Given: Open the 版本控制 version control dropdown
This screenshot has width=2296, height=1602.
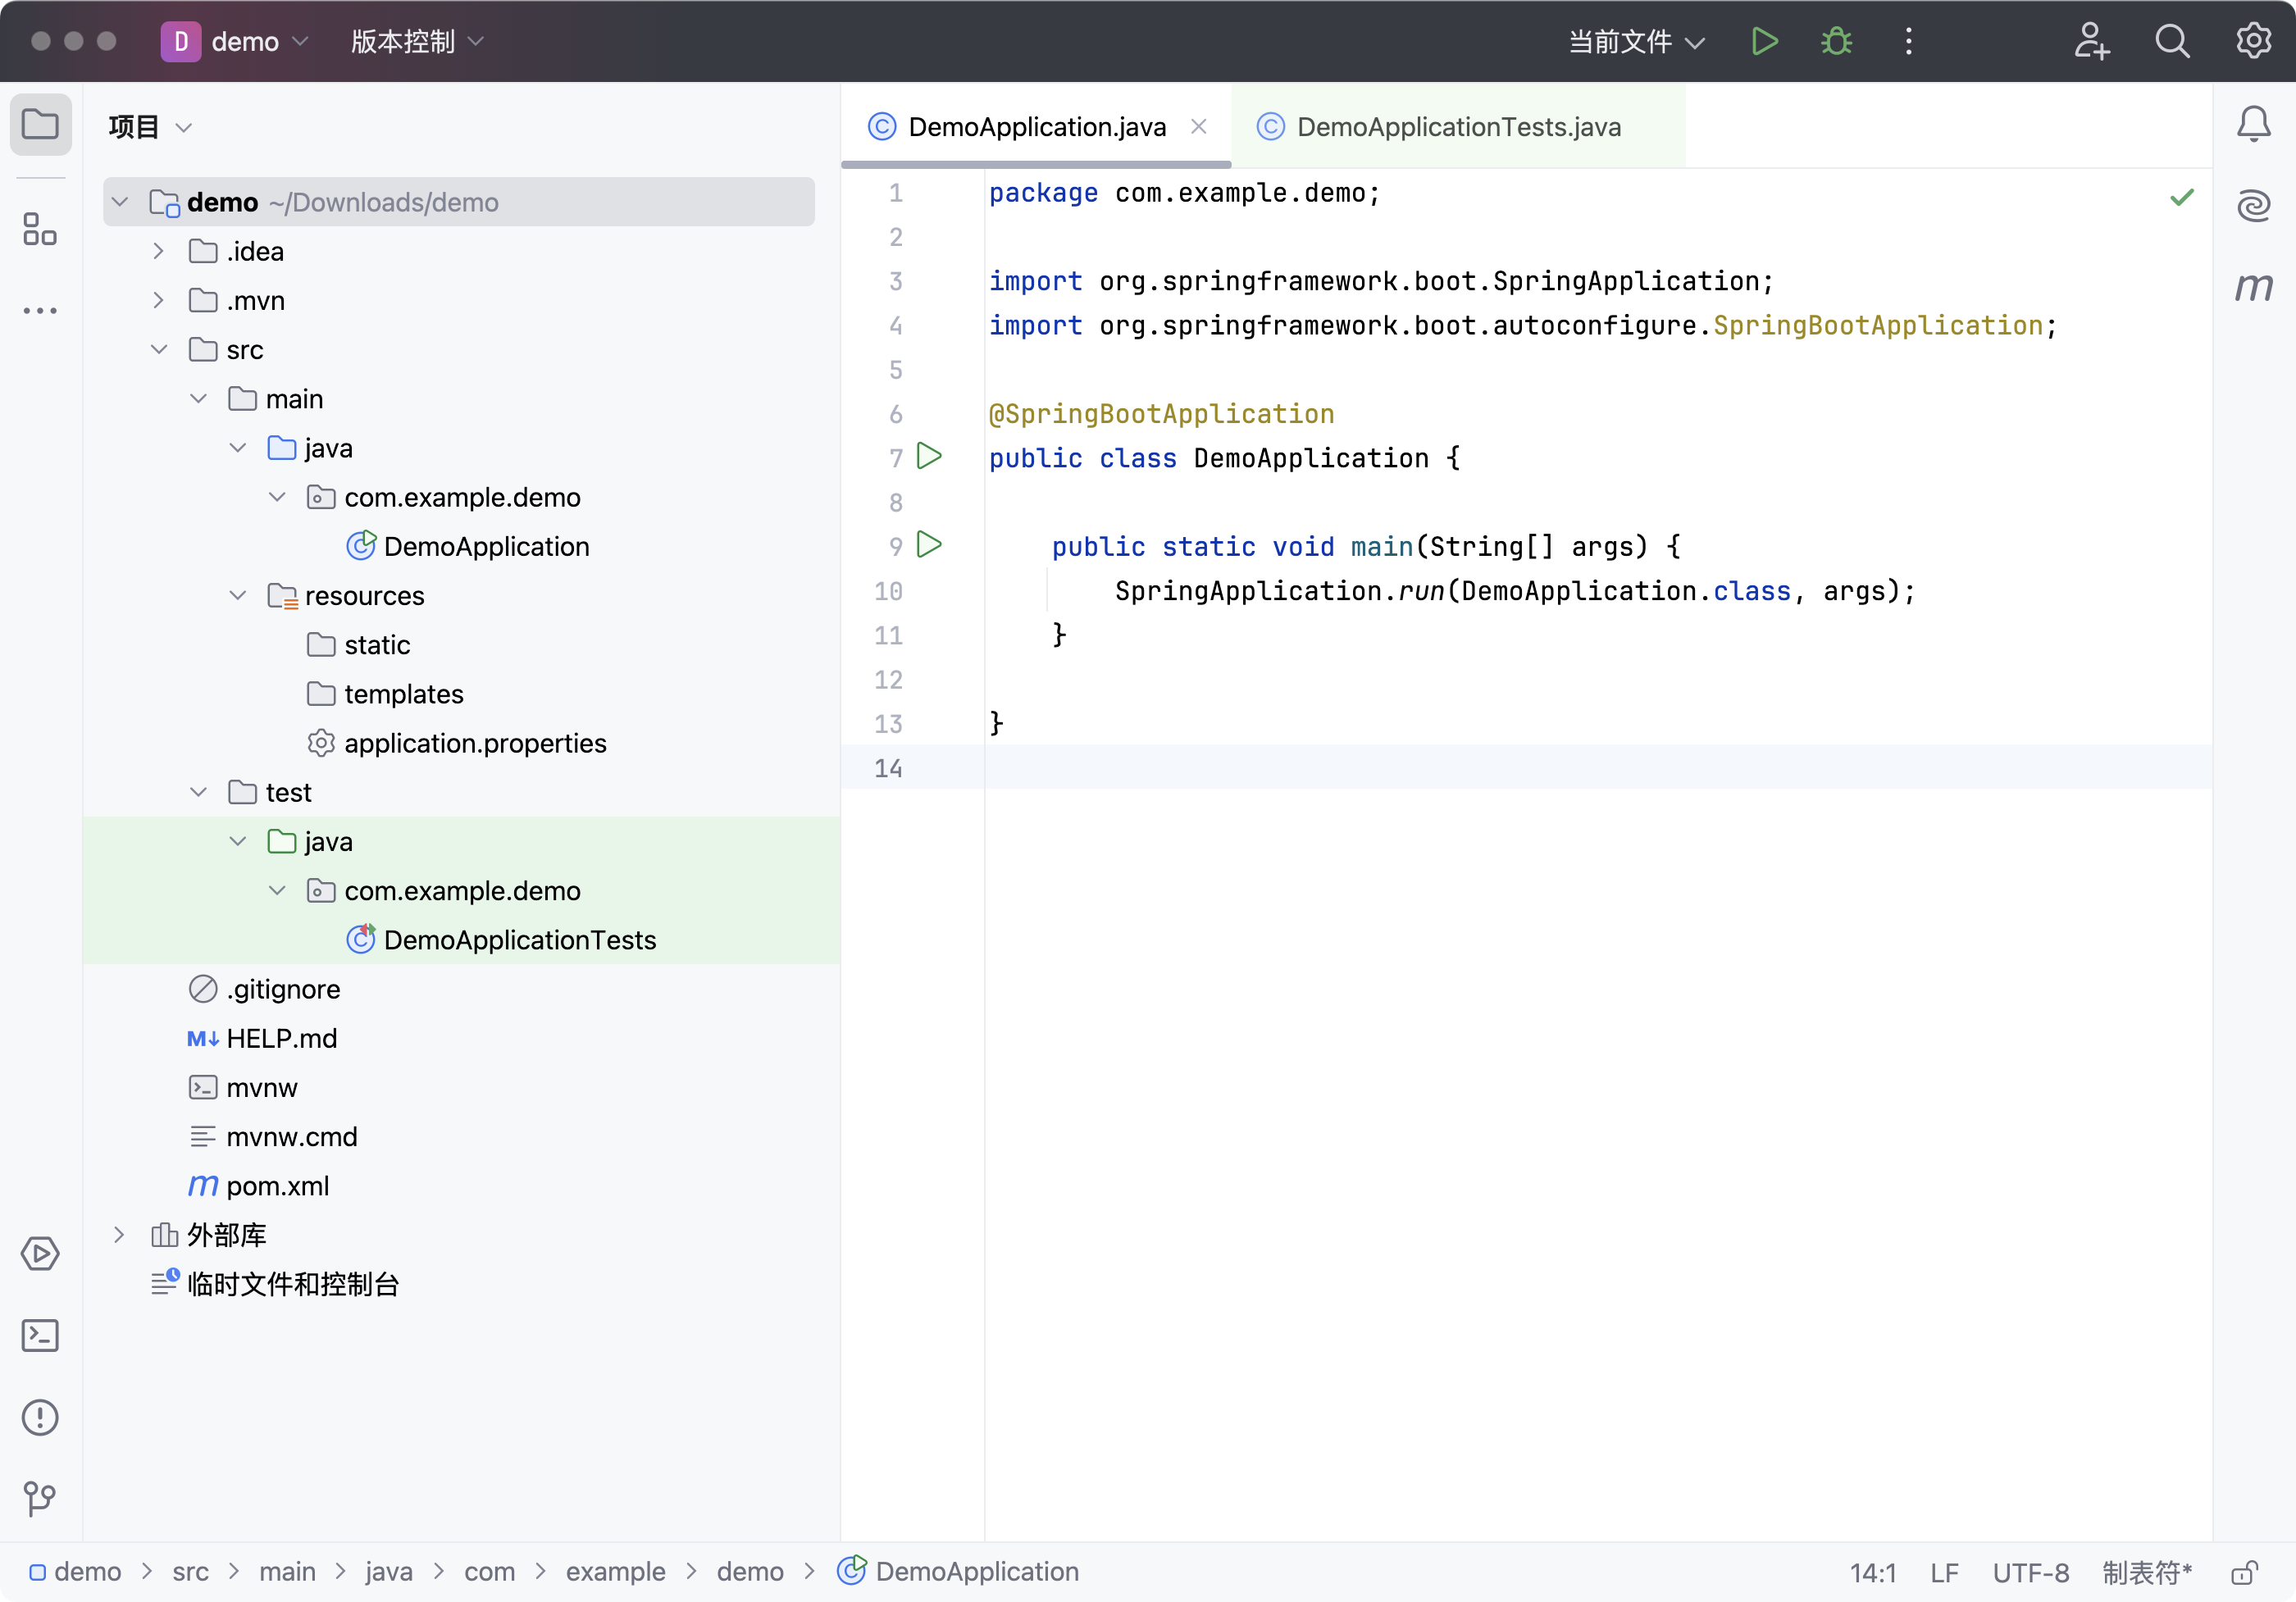Looking at the screenshot, I should tap(417, 41).
